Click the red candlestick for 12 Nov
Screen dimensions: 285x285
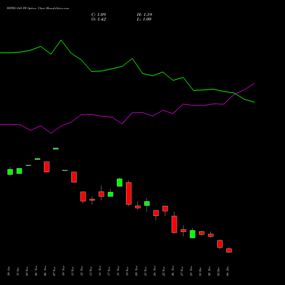pos(83,197)
